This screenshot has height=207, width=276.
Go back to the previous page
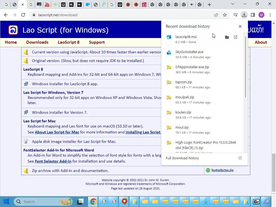click(6, 15)
